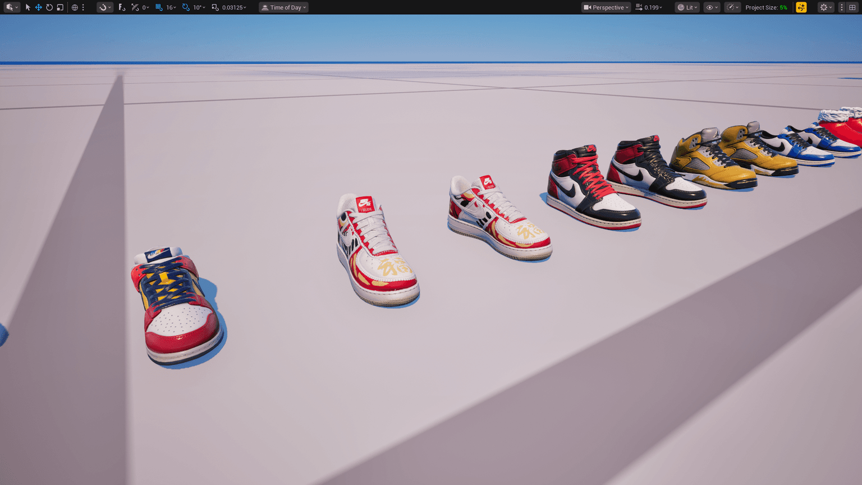
Task: Open the performance and scalability menu
Action: (x=732, y=7)
